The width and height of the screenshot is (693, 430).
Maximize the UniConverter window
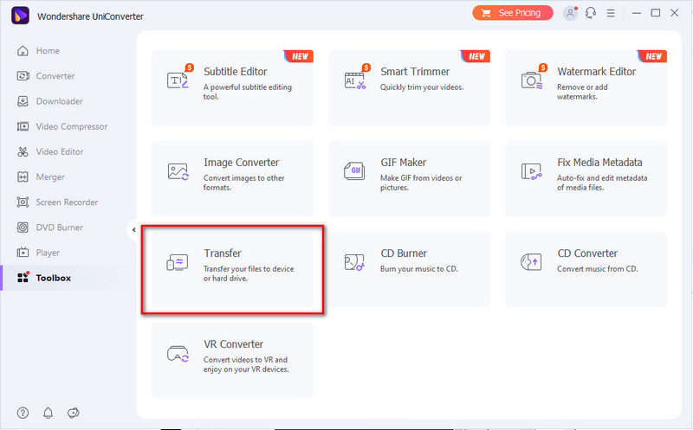pyautogui.click(x=656, y=13)
